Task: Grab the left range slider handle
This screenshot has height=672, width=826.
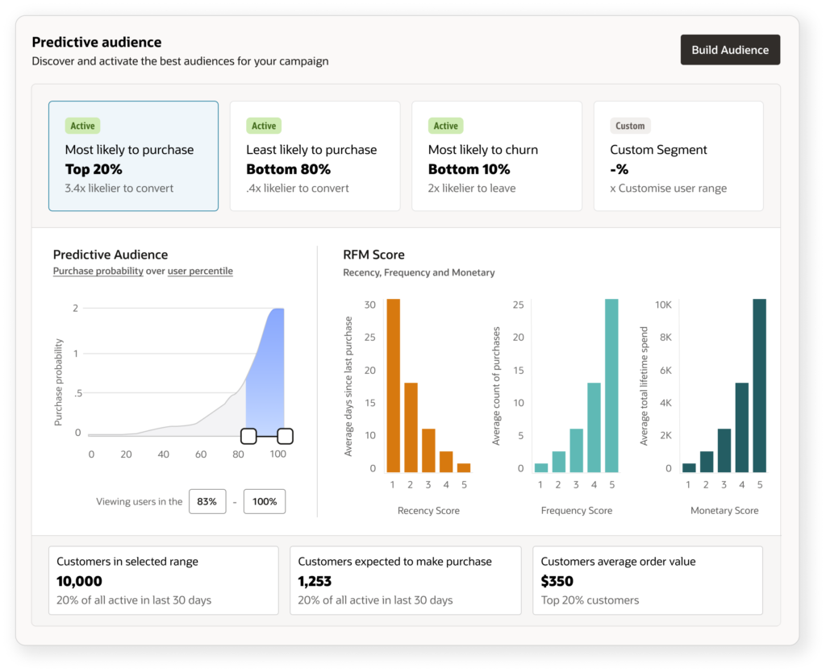Action: coord(248,436)
